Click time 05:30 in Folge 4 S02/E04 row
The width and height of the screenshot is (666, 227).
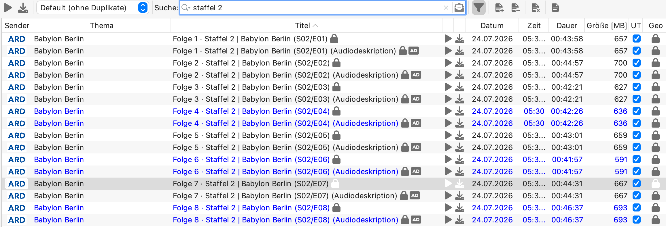(534, 111)
